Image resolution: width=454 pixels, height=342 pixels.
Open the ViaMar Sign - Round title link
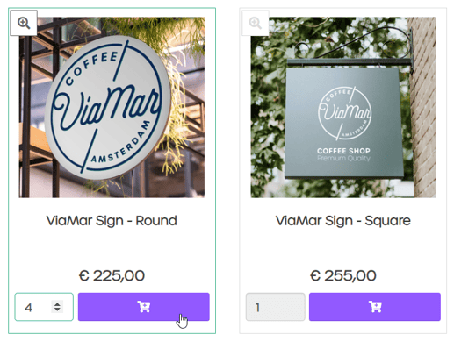point(112,221)
